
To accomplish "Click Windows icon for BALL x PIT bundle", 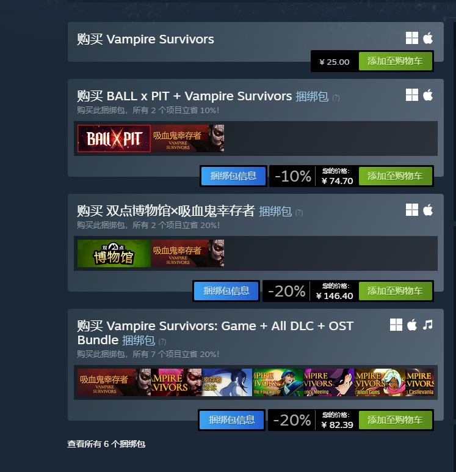I will point(411,95).
